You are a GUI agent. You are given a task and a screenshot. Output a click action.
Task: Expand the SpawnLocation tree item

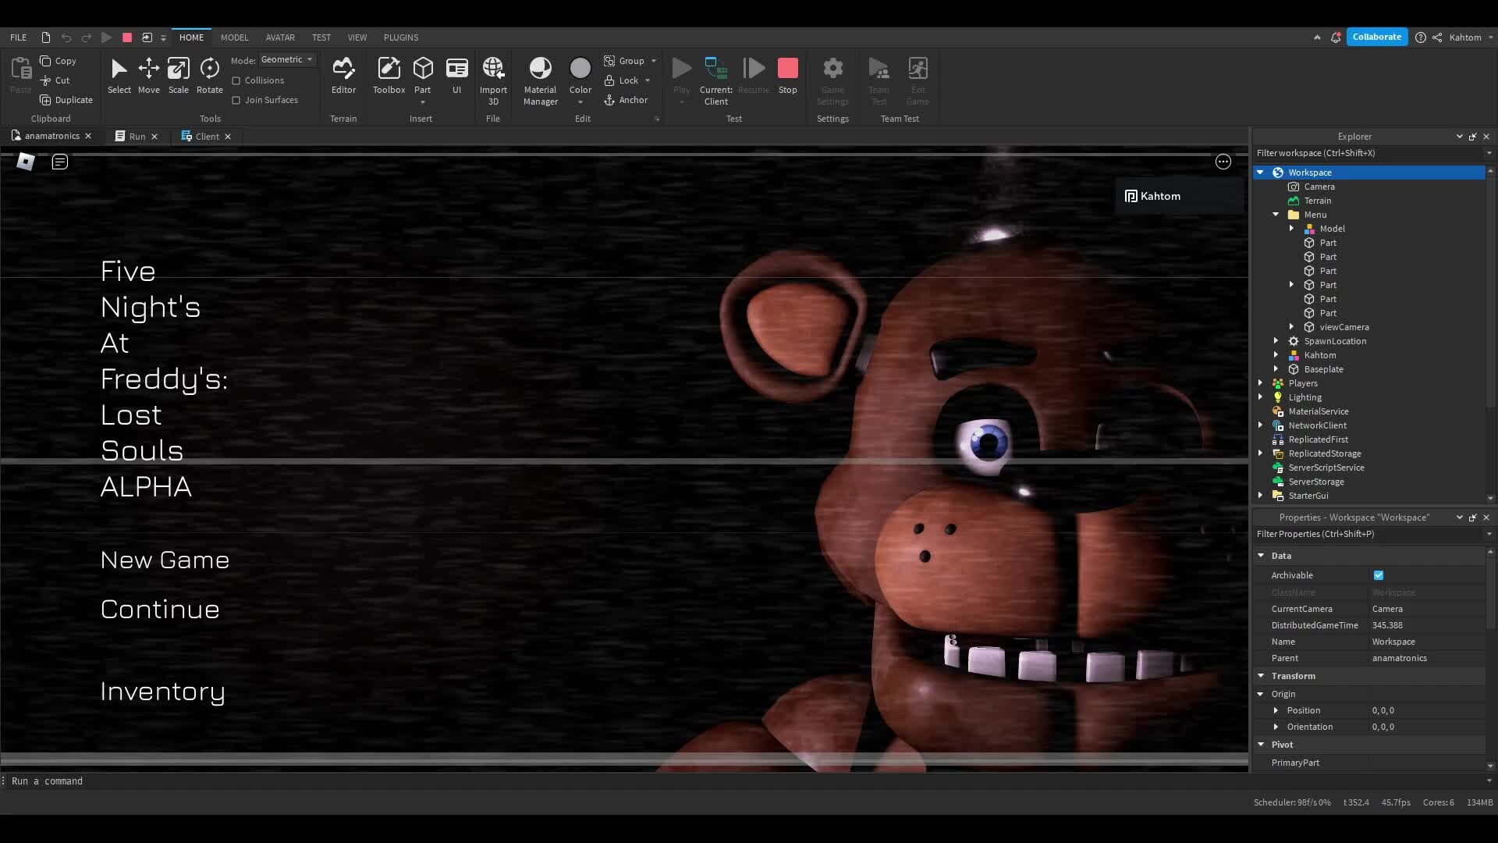[x=1276, y=341]
